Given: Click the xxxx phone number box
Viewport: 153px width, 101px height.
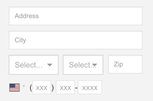Looking at the screenshot, I should coord(90,87).
